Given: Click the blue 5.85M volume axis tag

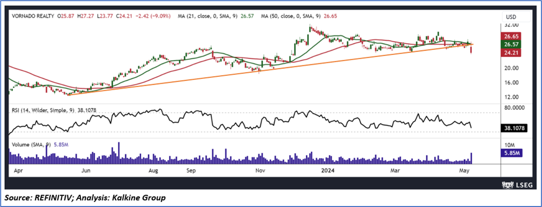Looking at the screenshot, I should (x=511, y=153).
